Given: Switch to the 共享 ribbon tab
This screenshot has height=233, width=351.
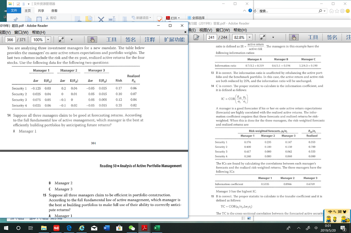Looking at the screenshot, I should click(41, 11).
